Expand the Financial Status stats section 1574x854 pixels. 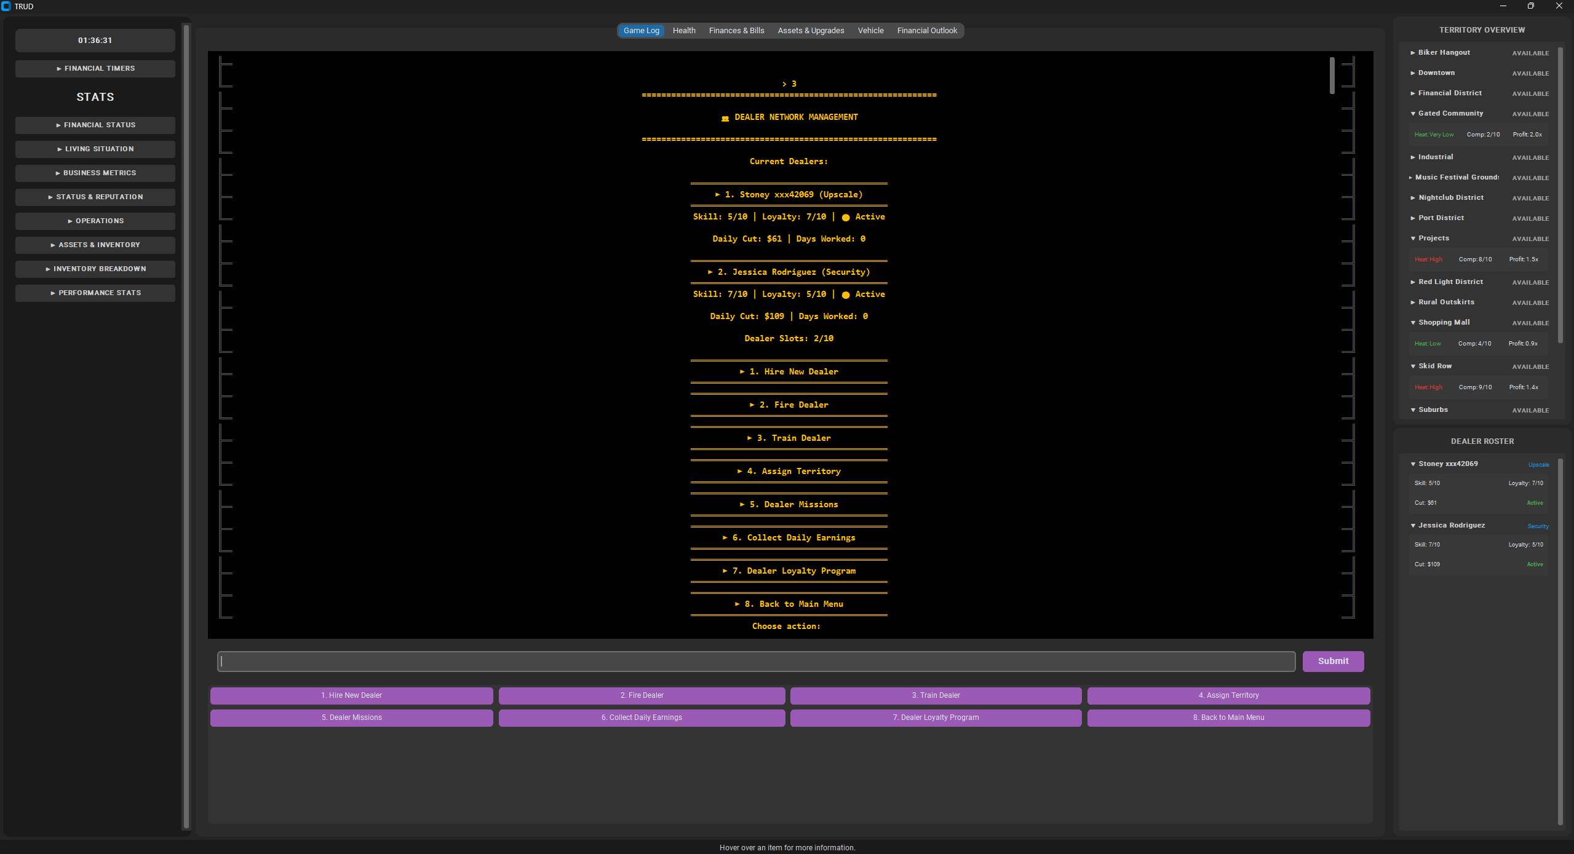coord(95,125)
